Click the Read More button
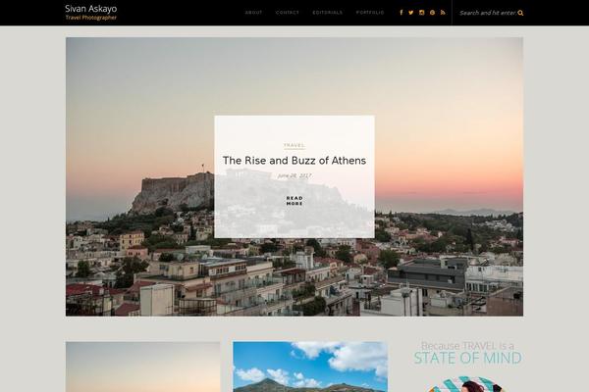 pos(294,200)
